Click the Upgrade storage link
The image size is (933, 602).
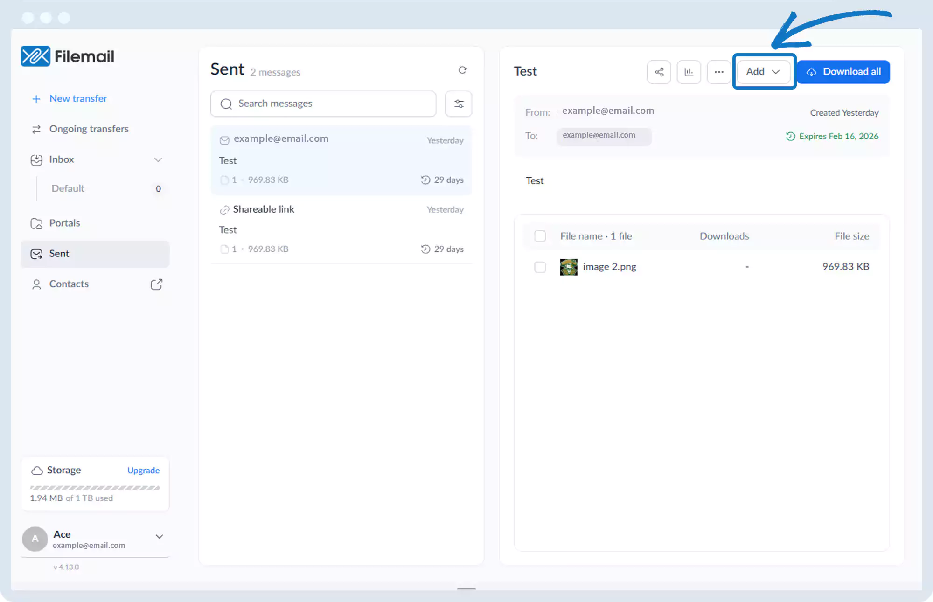[143, 471]
